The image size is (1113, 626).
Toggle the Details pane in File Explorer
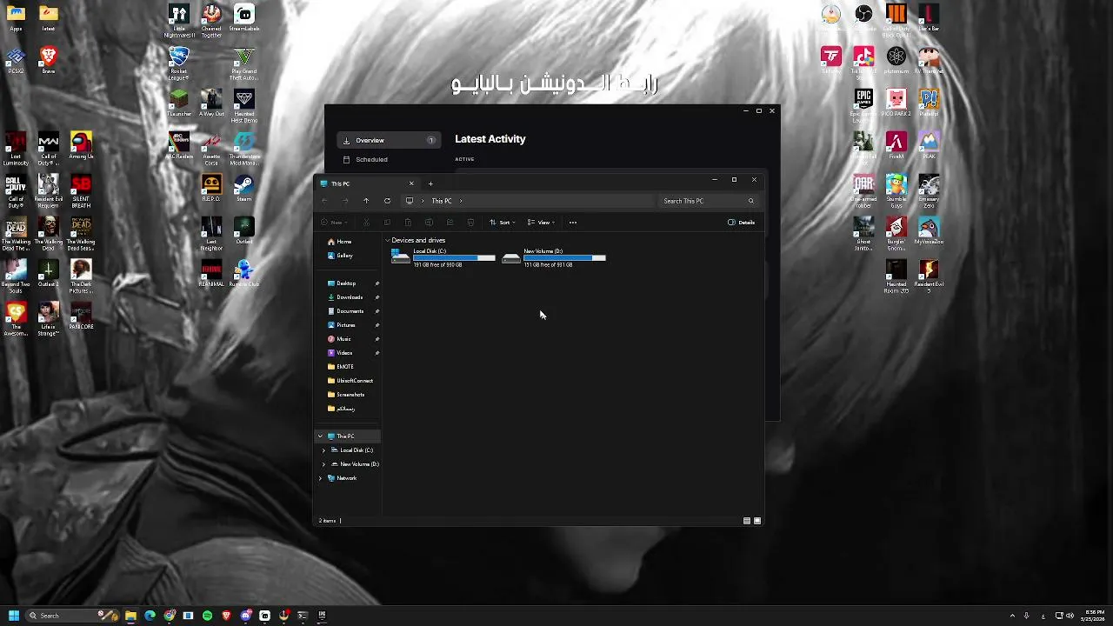click(x=742, y=223)
